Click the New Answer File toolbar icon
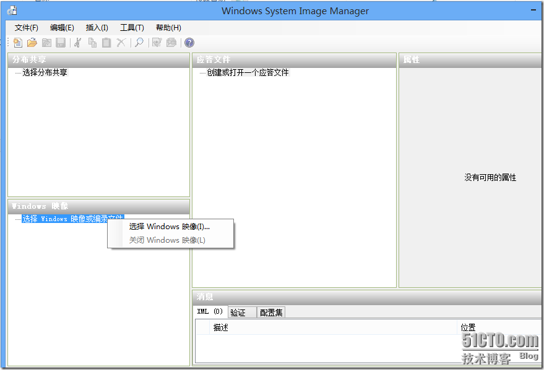Viewport: 544px width, 370px height. tap(18, 43)
